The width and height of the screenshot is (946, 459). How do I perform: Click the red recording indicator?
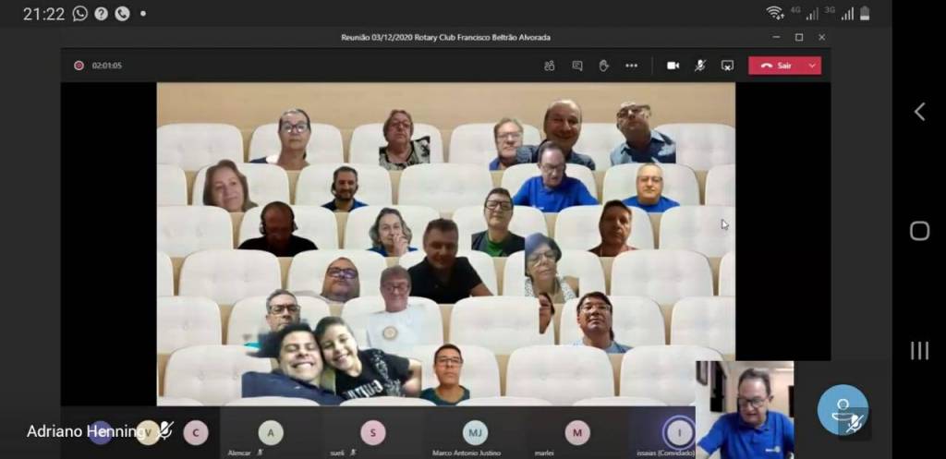(x=79, y=66)
